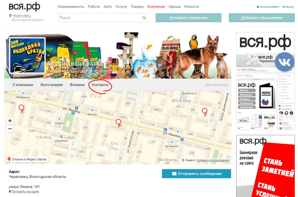This screenshot has width=298, height=197.
Task: Click the VK circle icon in sidebar banner
Action: (x=284, y=62)
